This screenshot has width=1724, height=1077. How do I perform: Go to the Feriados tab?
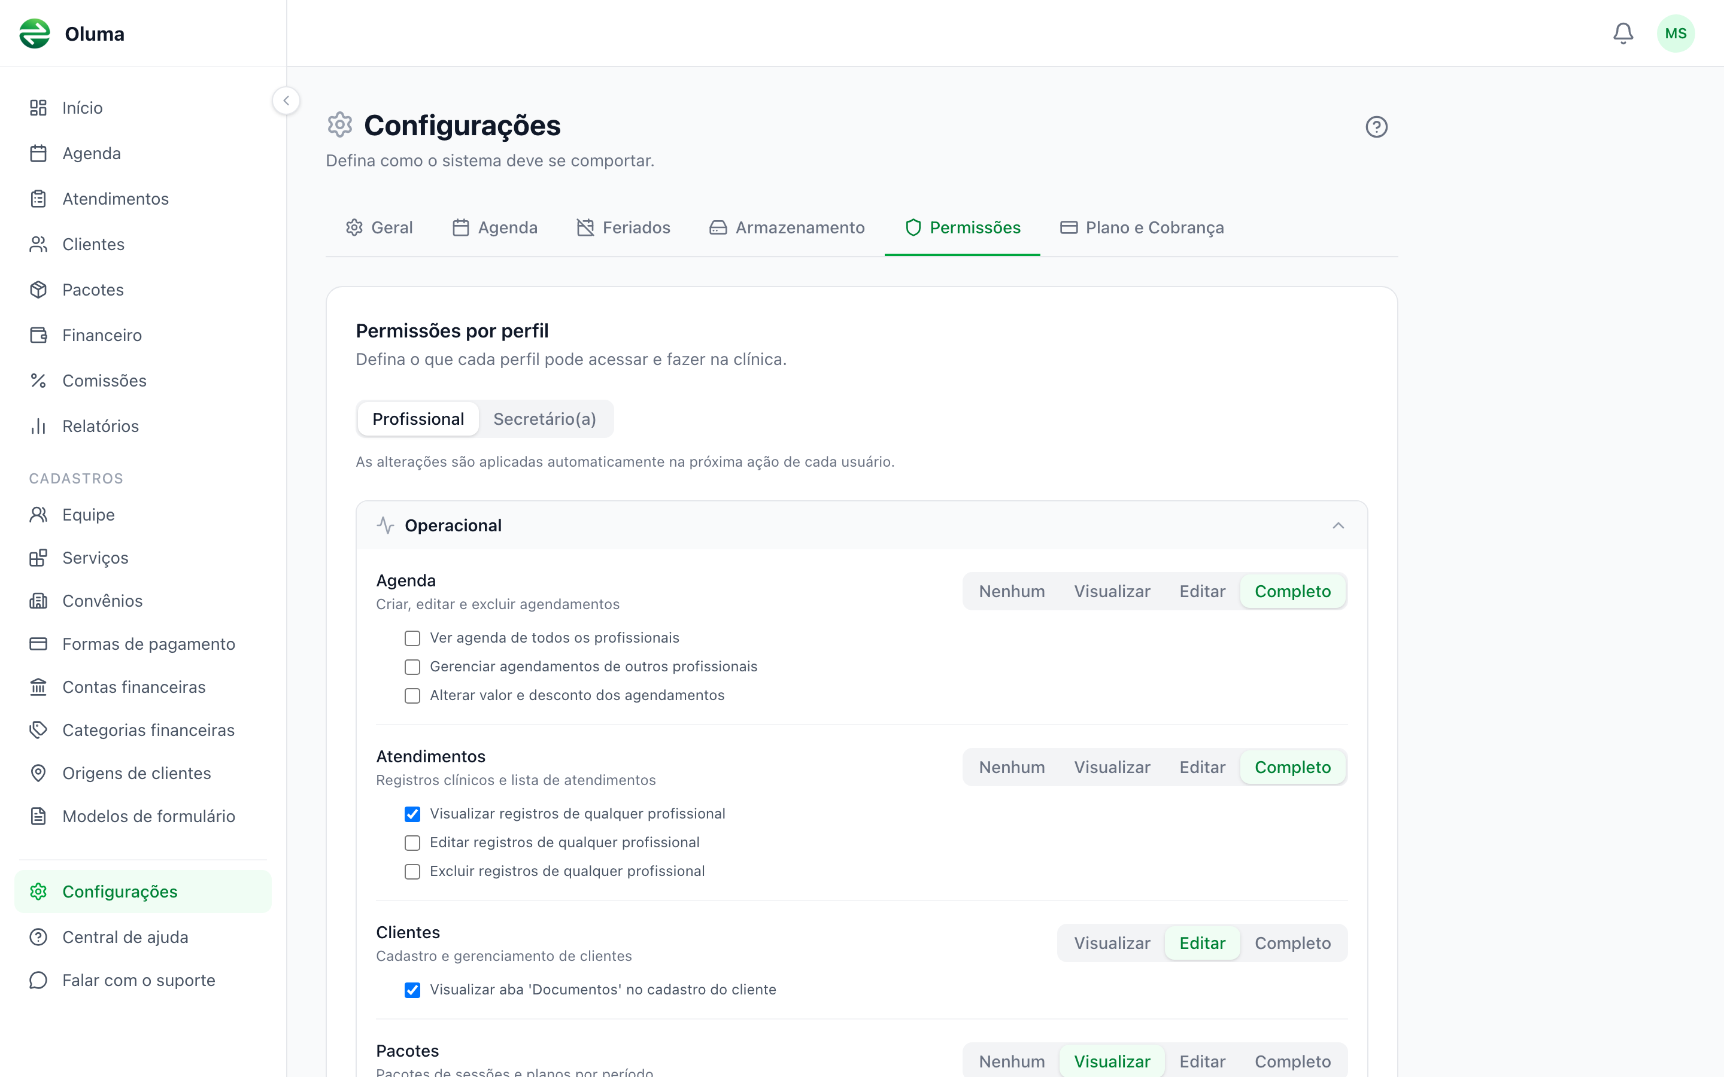623,227
